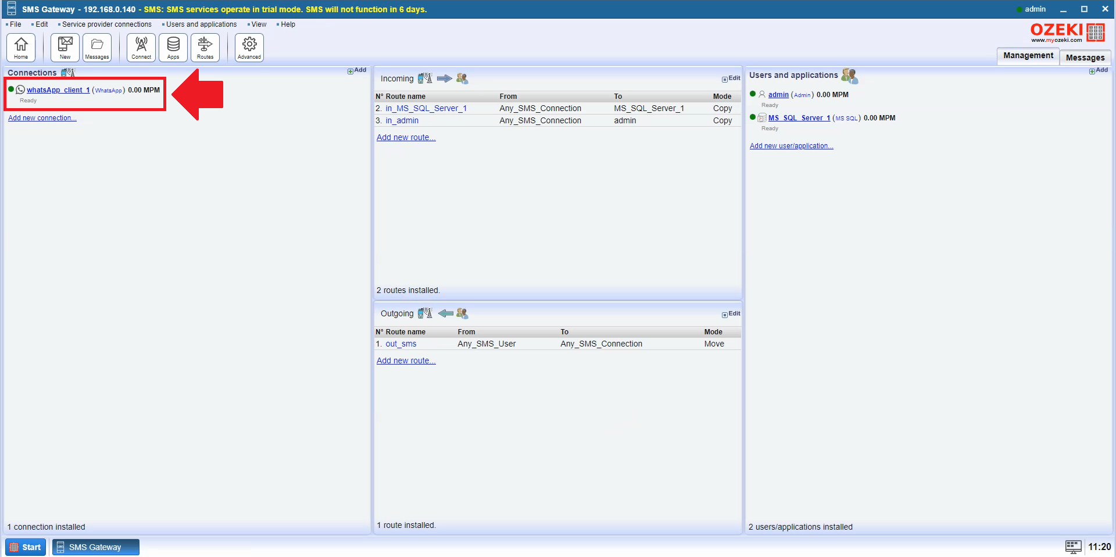This screenshot has height=557, width=1116.
Task: Click the SMS Gateway title bar icon
Action: (11, 9)
